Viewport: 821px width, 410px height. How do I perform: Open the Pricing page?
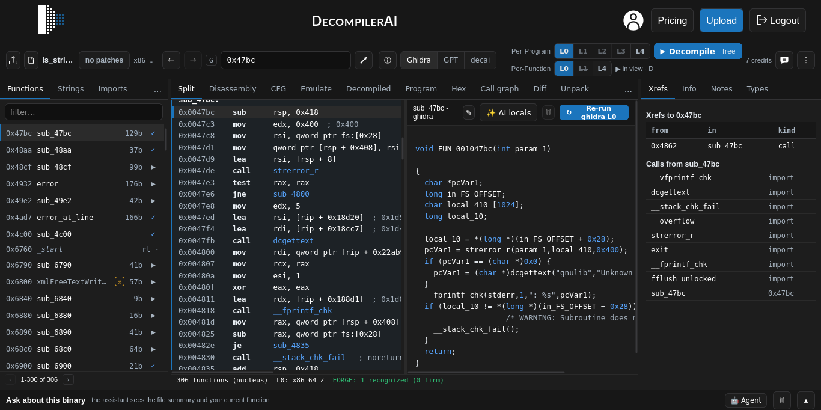click(672, 20)
